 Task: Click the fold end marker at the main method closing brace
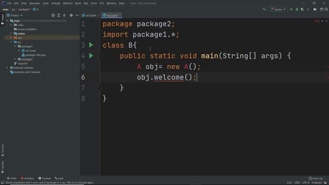[x=100, y=88]
